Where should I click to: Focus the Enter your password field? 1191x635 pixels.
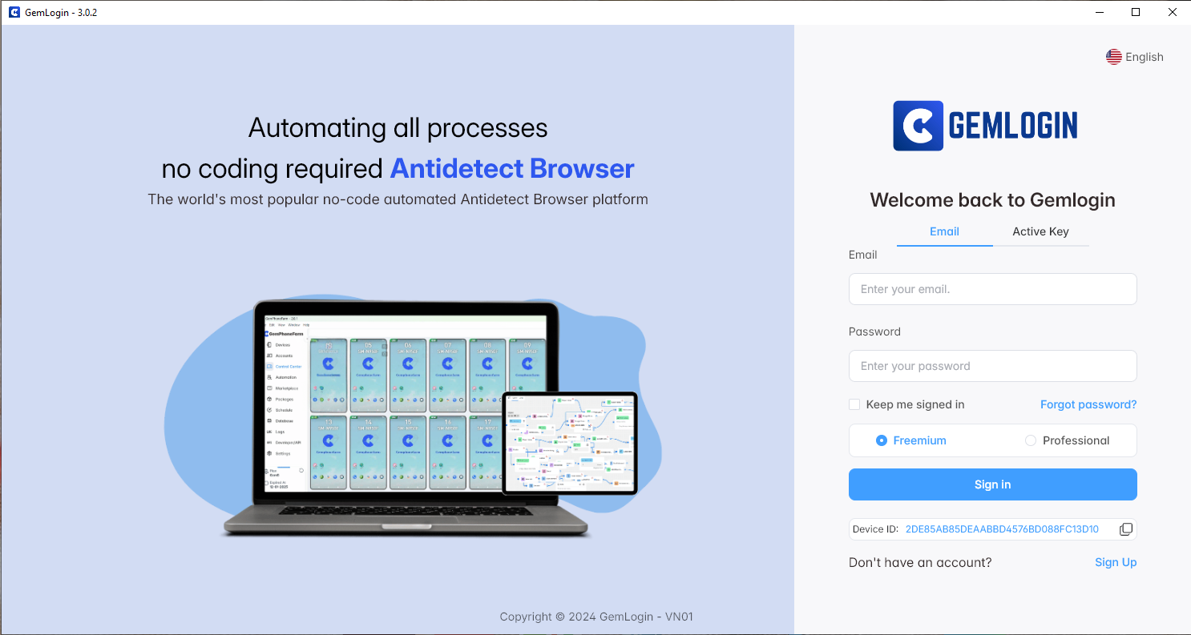coord(992,366)
